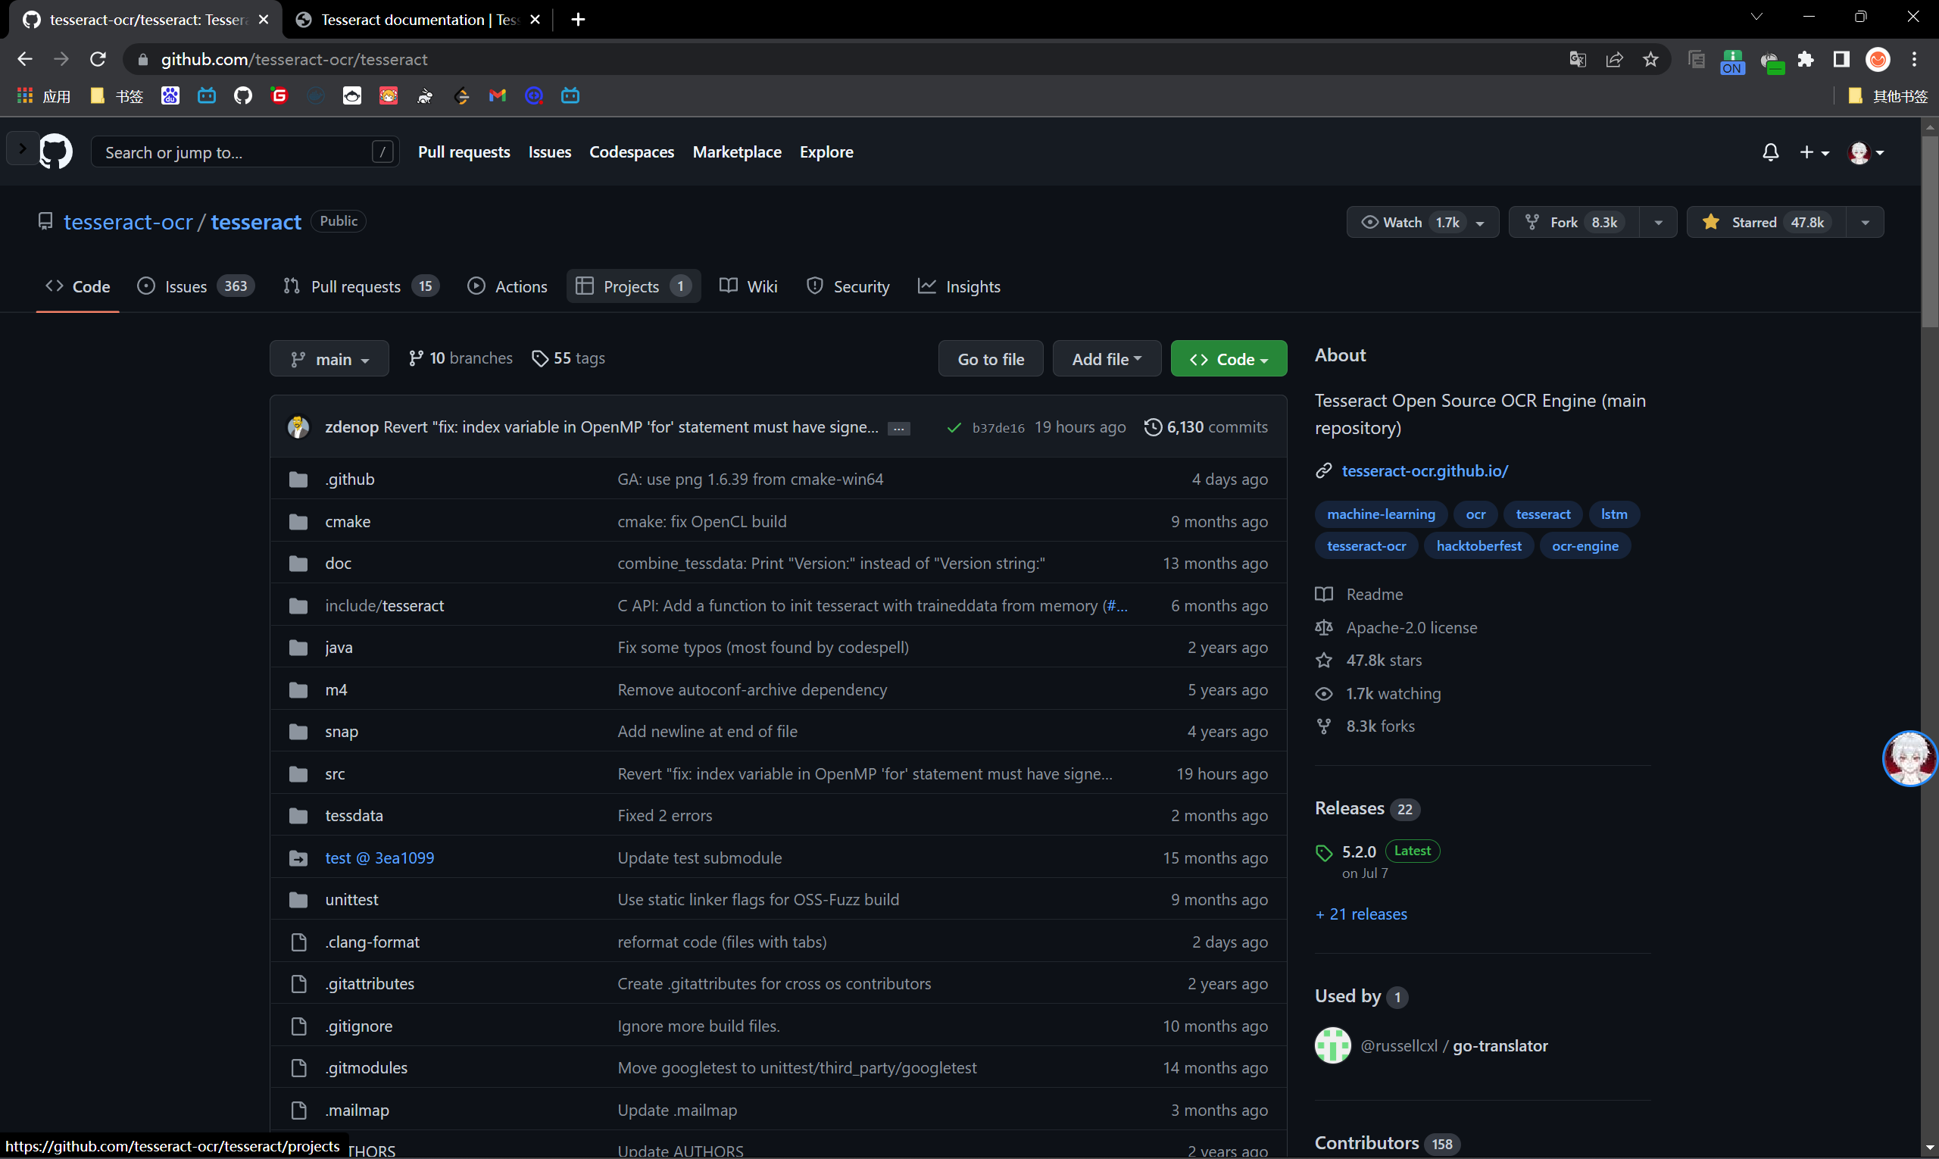Switch to the Issues tab
The image size is (1939, 1159).
coord(196,286)
